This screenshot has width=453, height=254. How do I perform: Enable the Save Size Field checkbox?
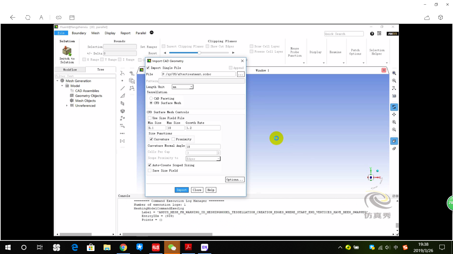click(x=150, y=171)
